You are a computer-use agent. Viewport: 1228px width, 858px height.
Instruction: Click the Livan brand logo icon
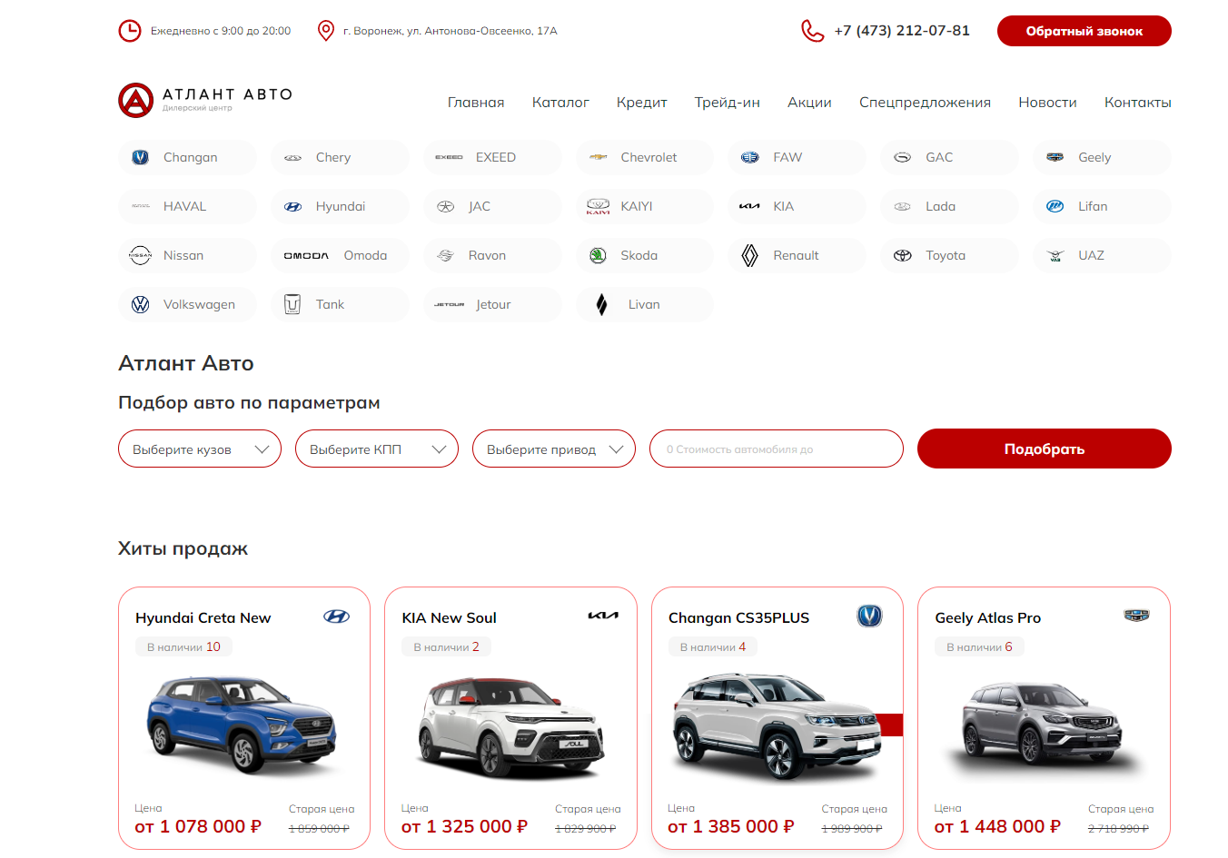(601, 304)
